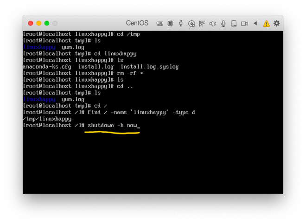Click the sound speaker icon

213,24
